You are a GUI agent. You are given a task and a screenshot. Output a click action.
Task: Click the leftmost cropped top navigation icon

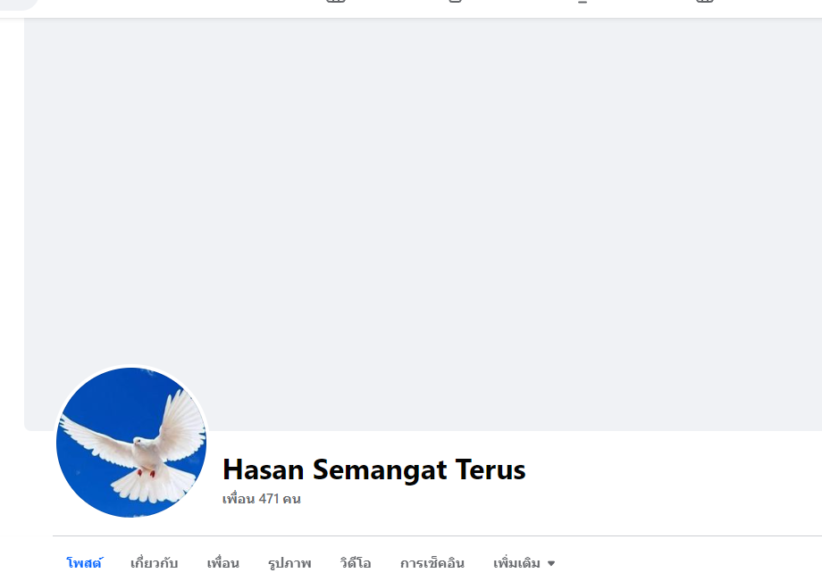click(x=336, y=2)
